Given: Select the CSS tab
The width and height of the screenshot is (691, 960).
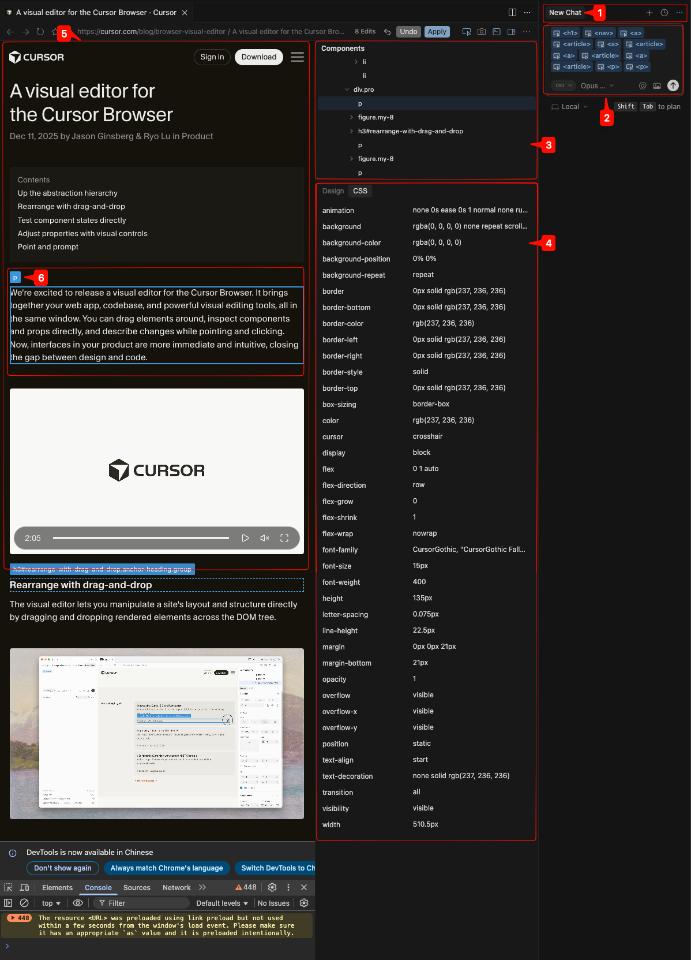Looking at the screenshot, I should (360, 191).
